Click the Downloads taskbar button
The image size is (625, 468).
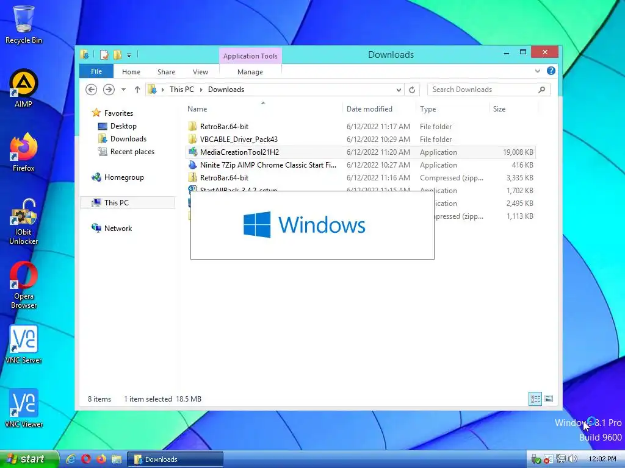pyautogui.click(x=175, y=459)
